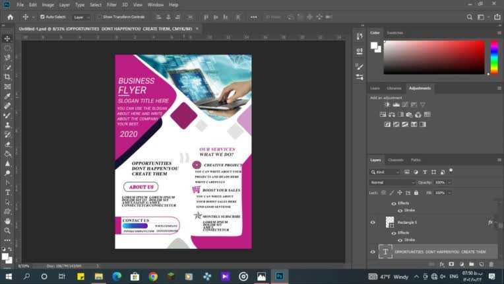Open the Layers panel options menu
This screenshot has height=284, width=504.
[x=499, y=160]
